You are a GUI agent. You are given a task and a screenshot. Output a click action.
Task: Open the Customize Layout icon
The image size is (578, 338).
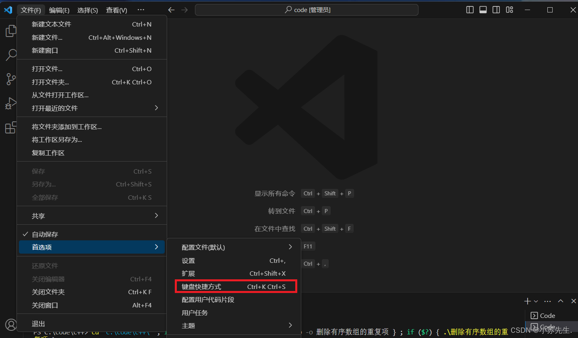[x=509, y=9]
